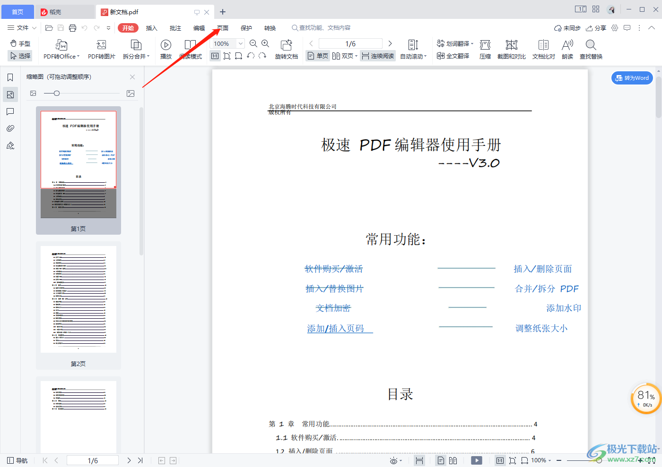Fit width view icon in ribbon

coord(239,56)
